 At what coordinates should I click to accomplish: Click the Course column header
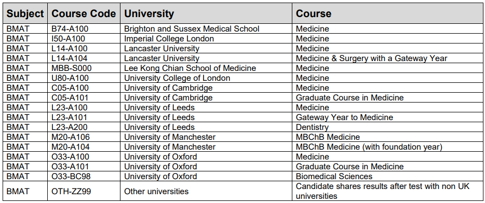click(x=313, y=13)
